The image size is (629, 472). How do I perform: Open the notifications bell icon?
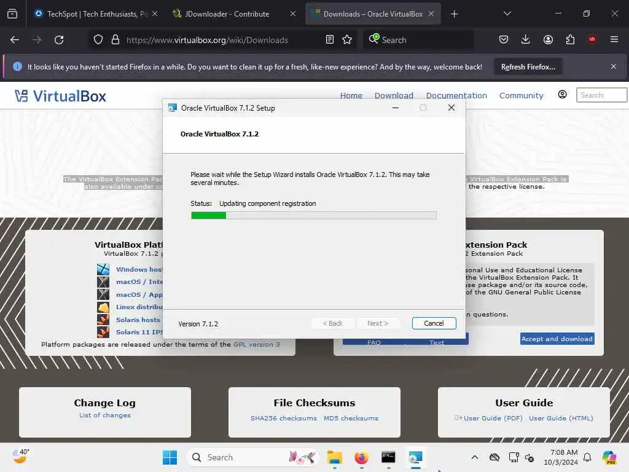(587, 457)
